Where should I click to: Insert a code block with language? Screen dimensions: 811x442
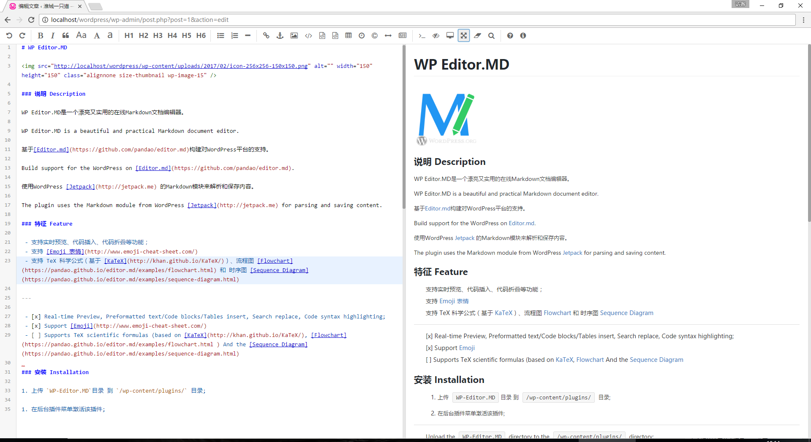[x=335, y=36]
